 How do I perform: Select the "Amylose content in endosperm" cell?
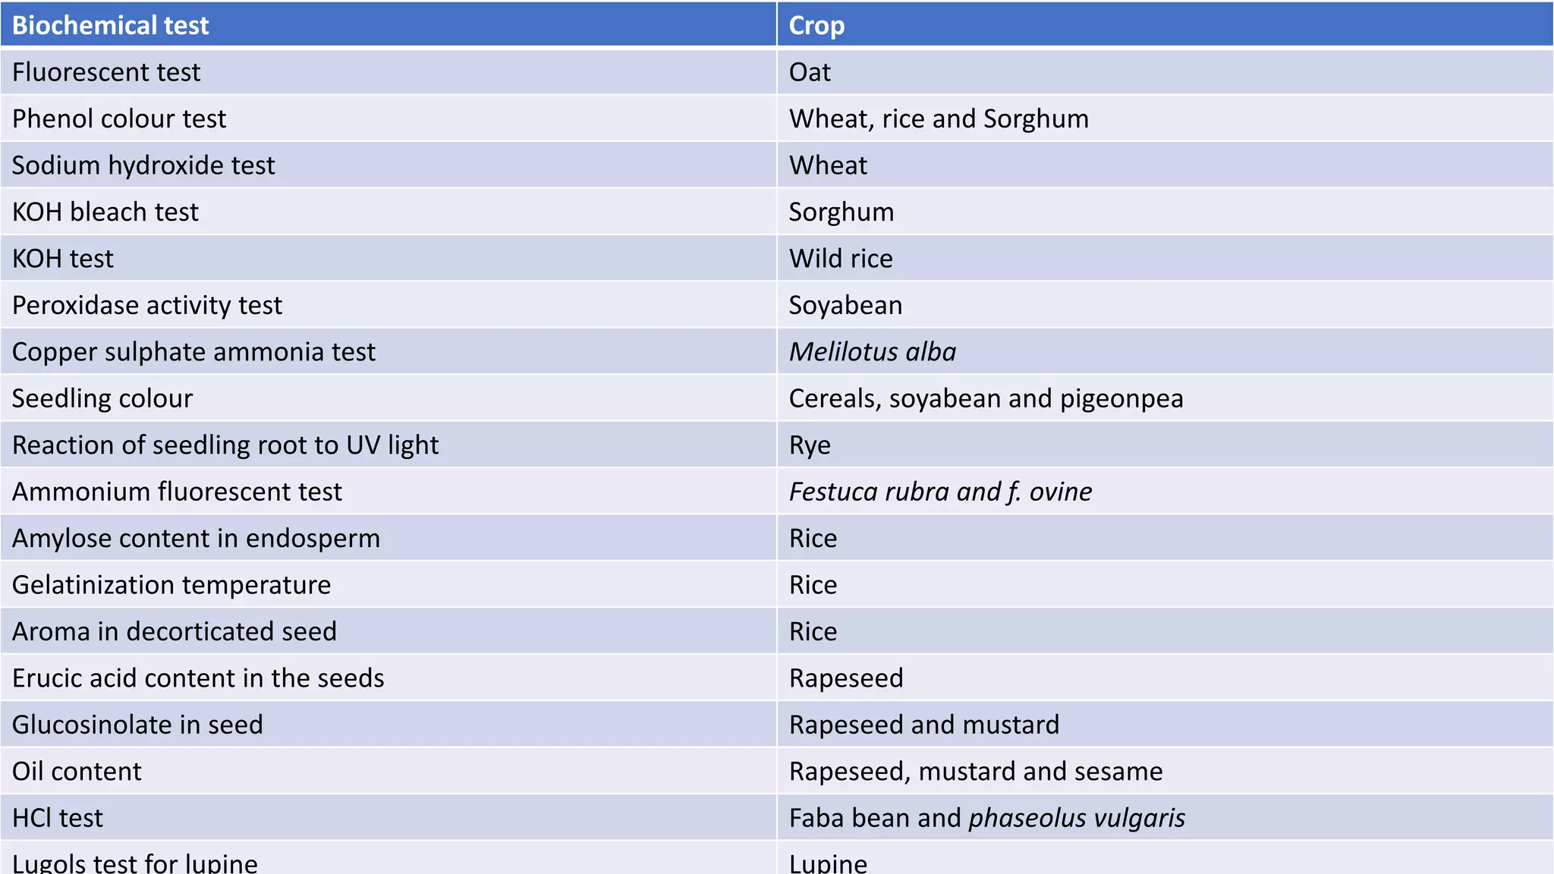click(196, 539)
